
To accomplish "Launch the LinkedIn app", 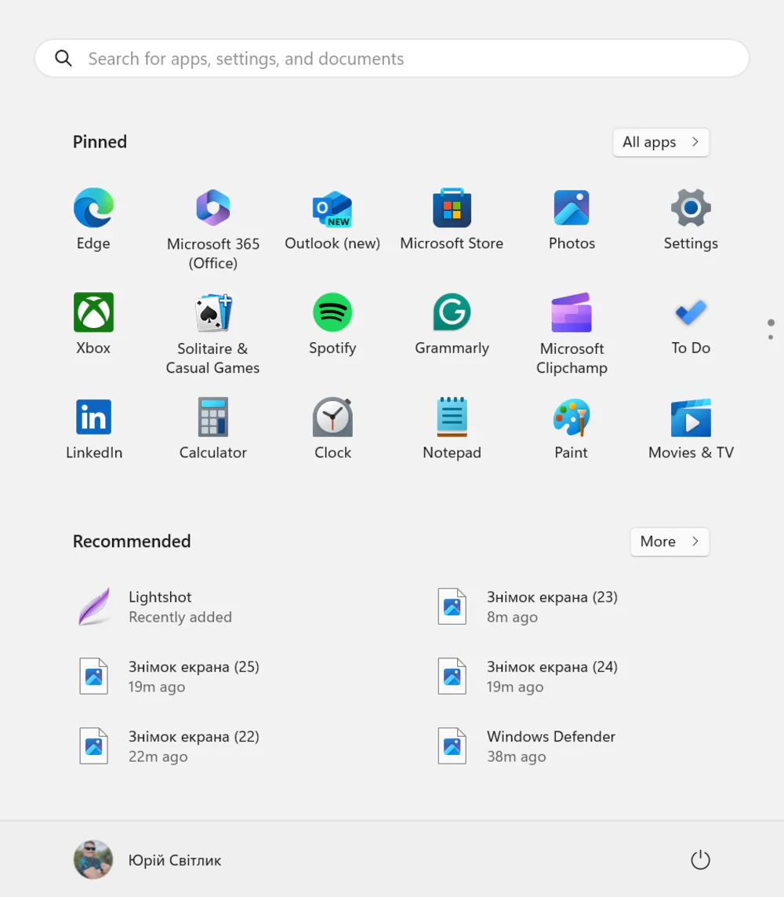I will coord(94,428).
